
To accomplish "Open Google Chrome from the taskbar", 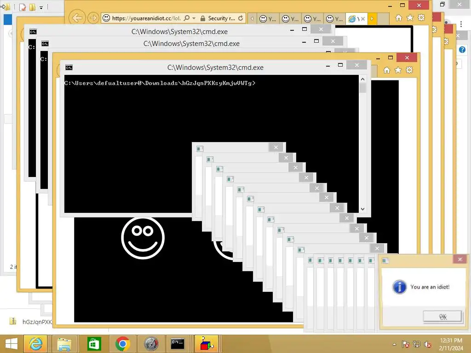I will 122,344.
